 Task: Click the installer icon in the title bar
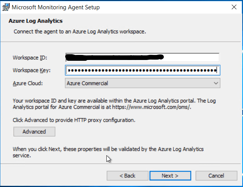[5, 7]
